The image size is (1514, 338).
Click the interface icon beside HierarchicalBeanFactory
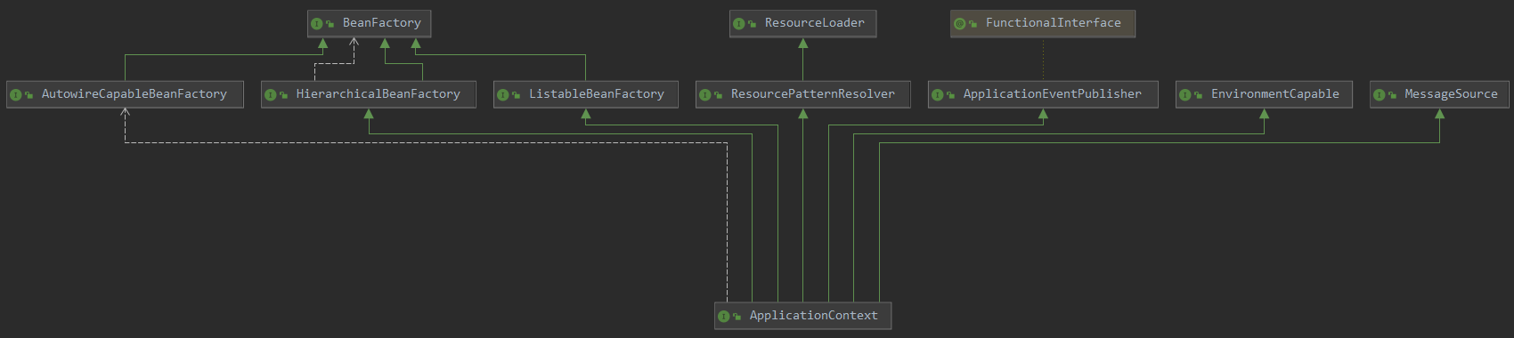[x=270, y=95]
